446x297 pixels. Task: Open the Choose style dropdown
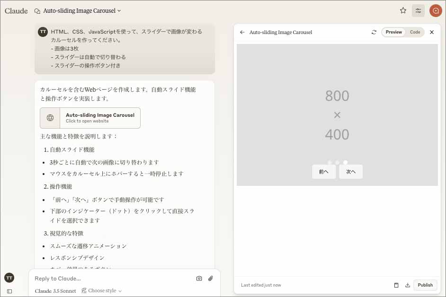(x=102, y=291)
